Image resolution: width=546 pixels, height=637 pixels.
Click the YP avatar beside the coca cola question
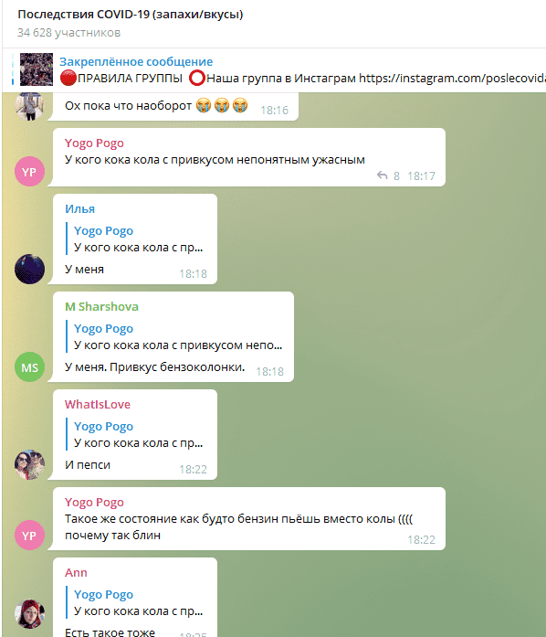[29, 172]
